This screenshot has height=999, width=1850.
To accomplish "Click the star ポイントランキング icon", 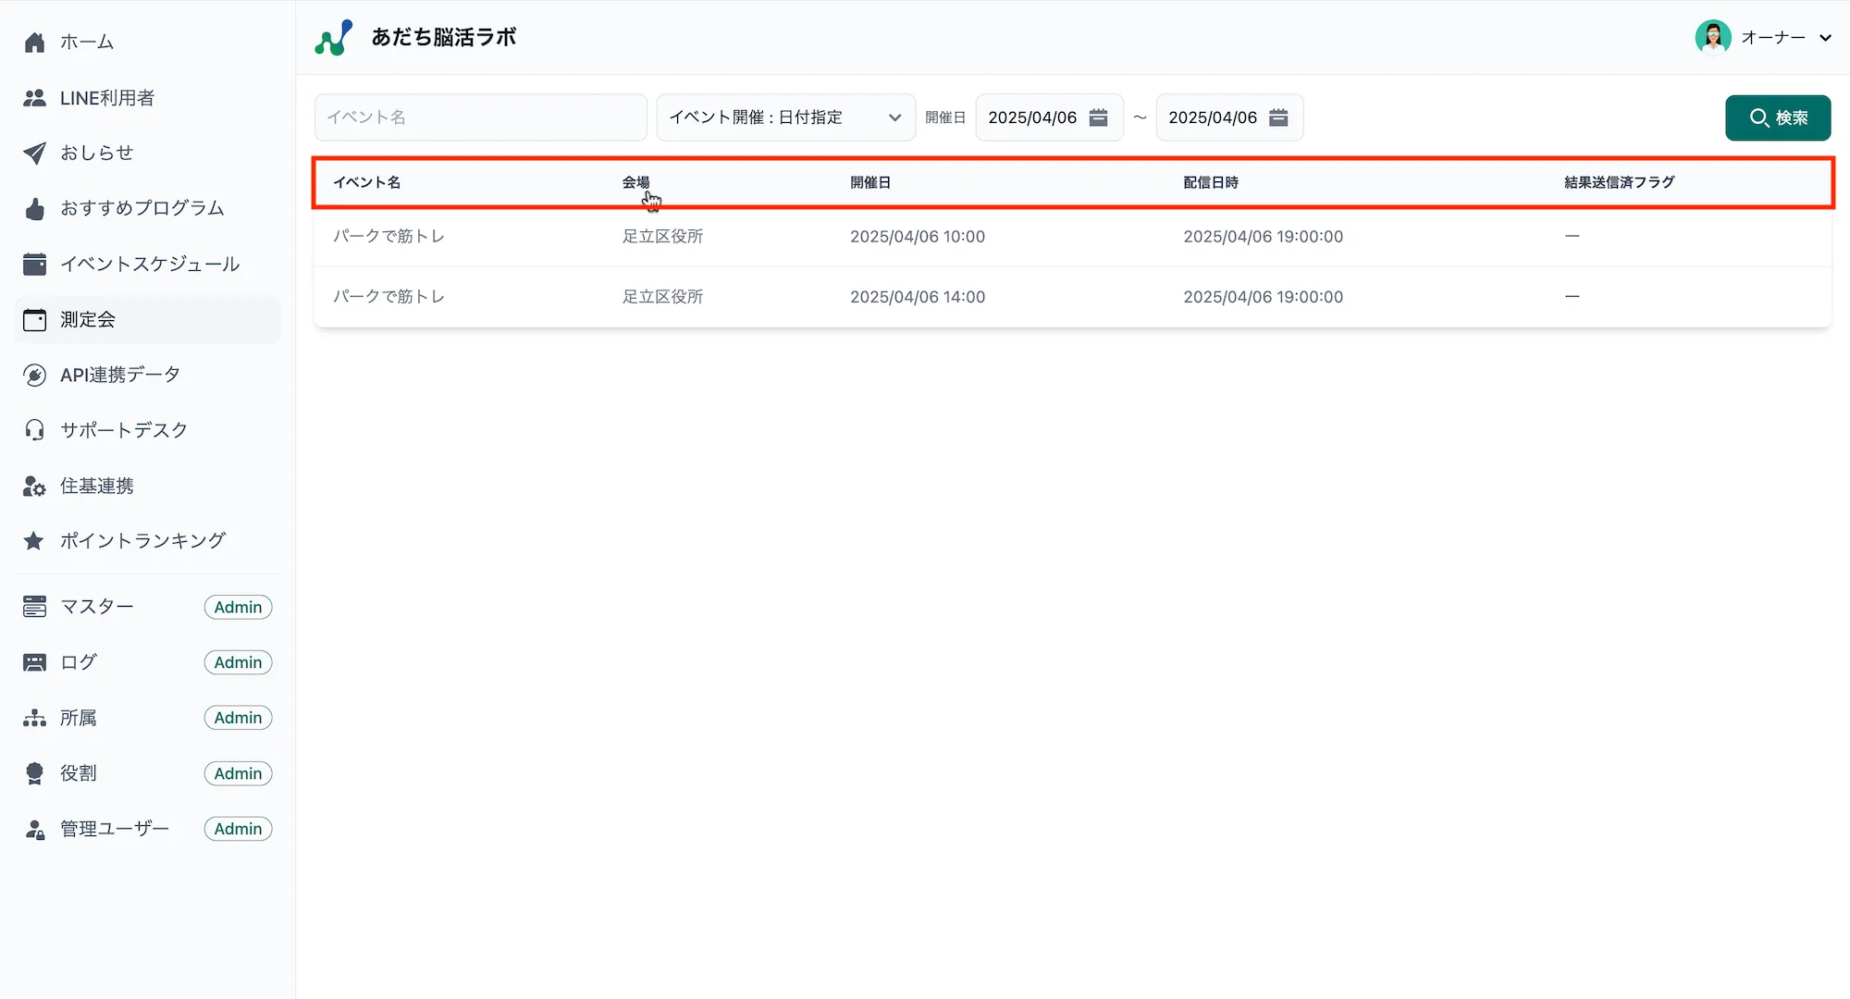I will click(x=34, y=541).
